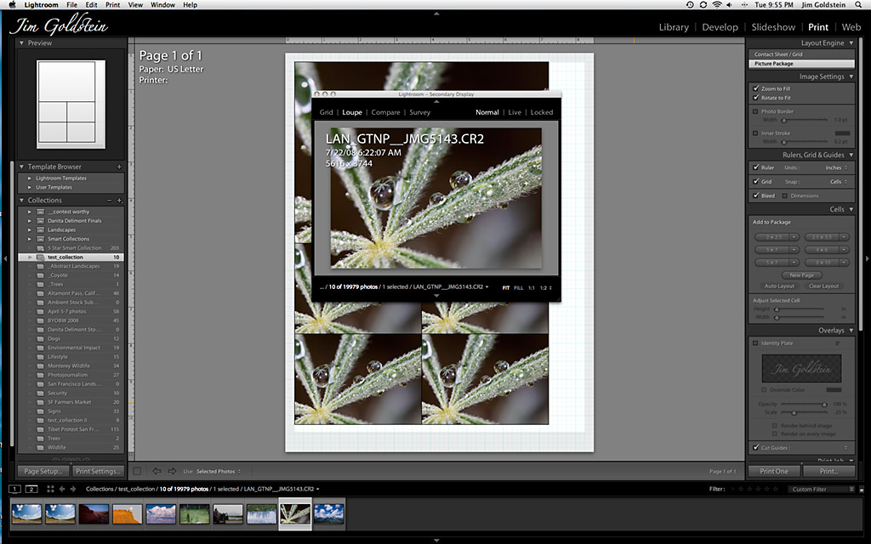This screenshot has width=871, height=544.
Task: Open Custom Filter dropdown
Action: (x=821, y=489)
